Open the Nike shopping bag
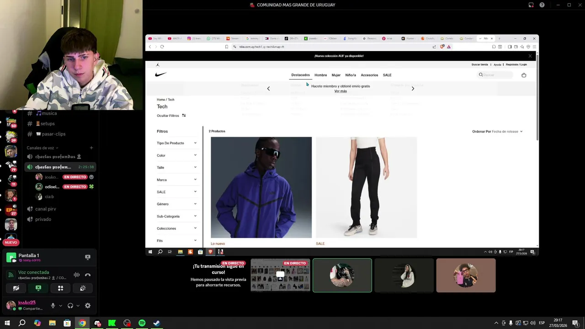 [524, 75]
